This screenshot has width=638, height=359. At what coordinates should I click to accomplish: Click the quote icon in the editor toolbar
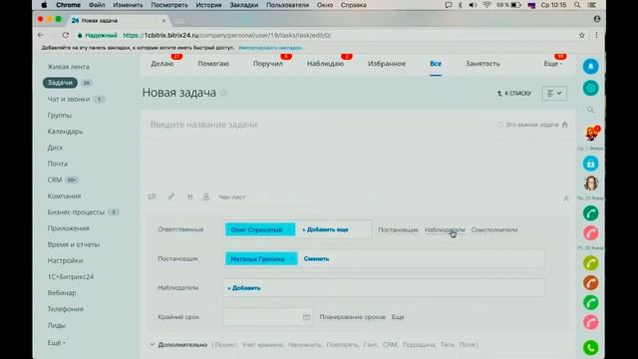[189, 197]
